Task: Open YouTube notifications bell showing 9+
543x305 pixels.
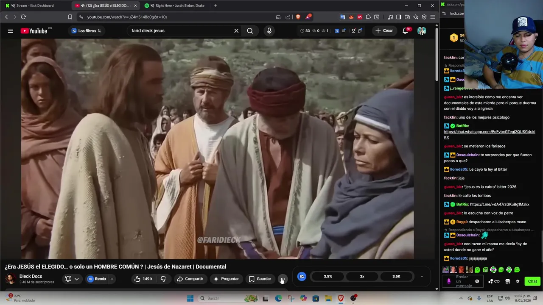Action: (406, 30)
